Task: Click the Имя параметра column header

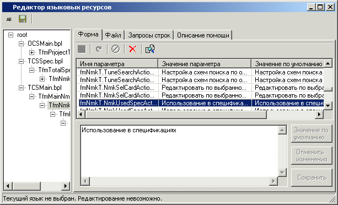Action: (117, 64)
